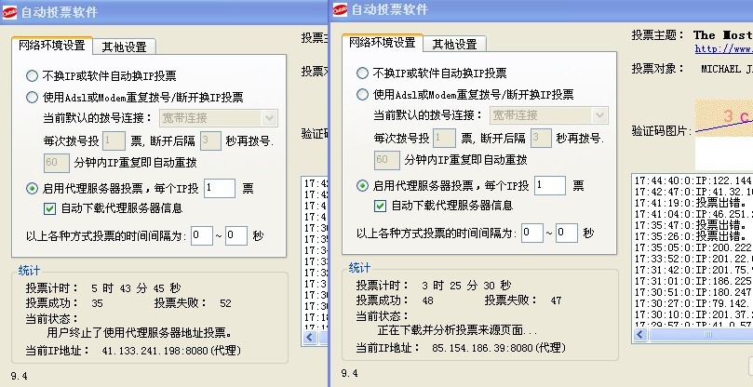Screen dimensions: 753x387
Task: Select 网络环境设置 tab in the right window
Action: (383, 43)
